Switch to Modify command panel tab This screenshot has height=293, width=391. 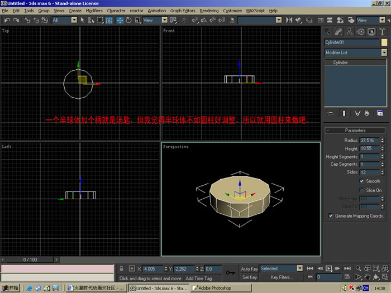pos(338,32)
